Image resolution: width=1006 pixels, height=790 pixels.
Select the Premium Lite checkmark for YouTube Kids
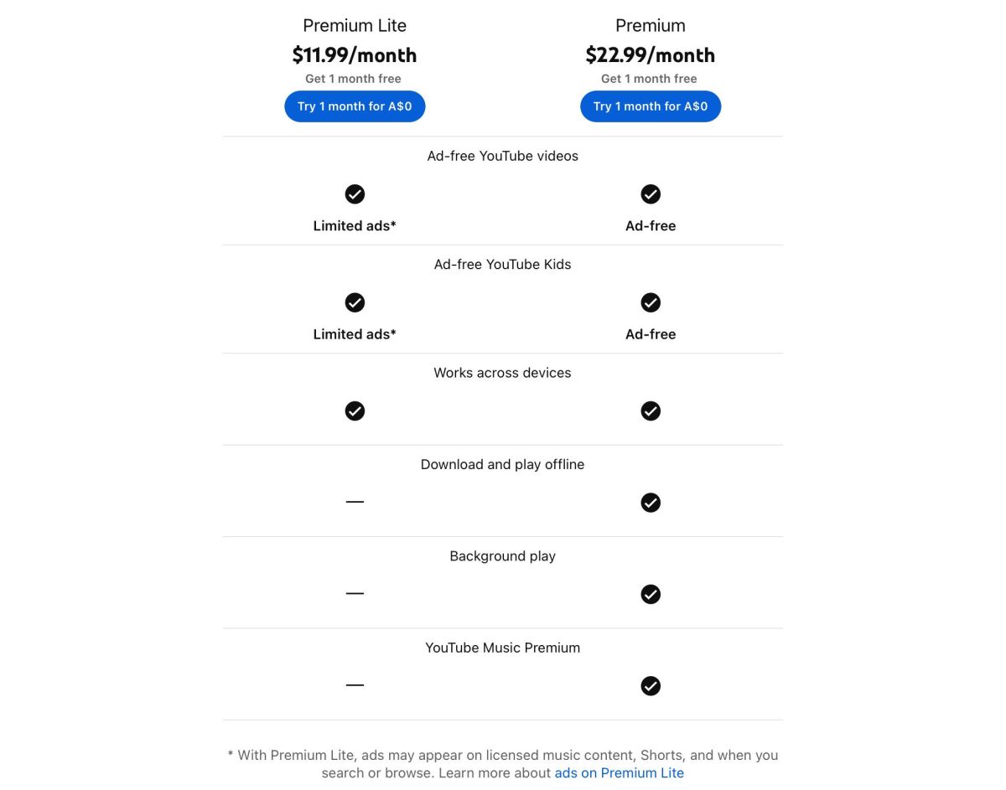tap(355, 302)
